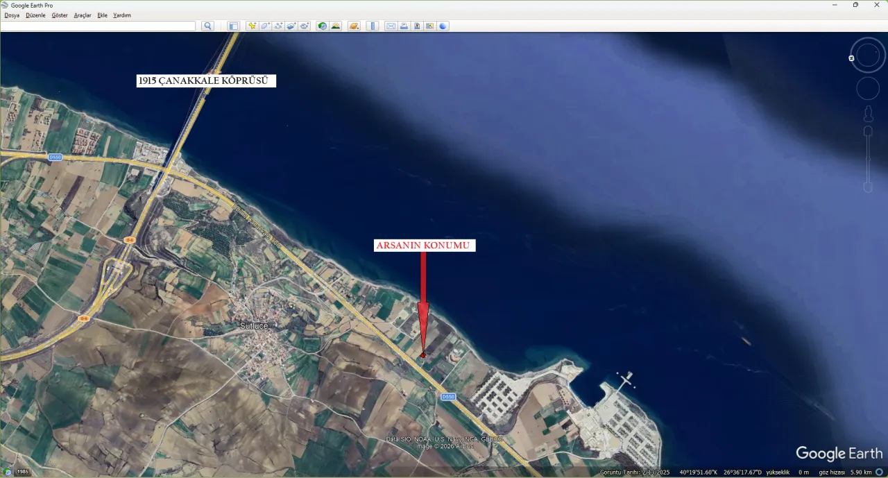The height and width of the screenshot is (478, 888).
Task: Click the look-around compass ring
Action: (x=868, y=55)
